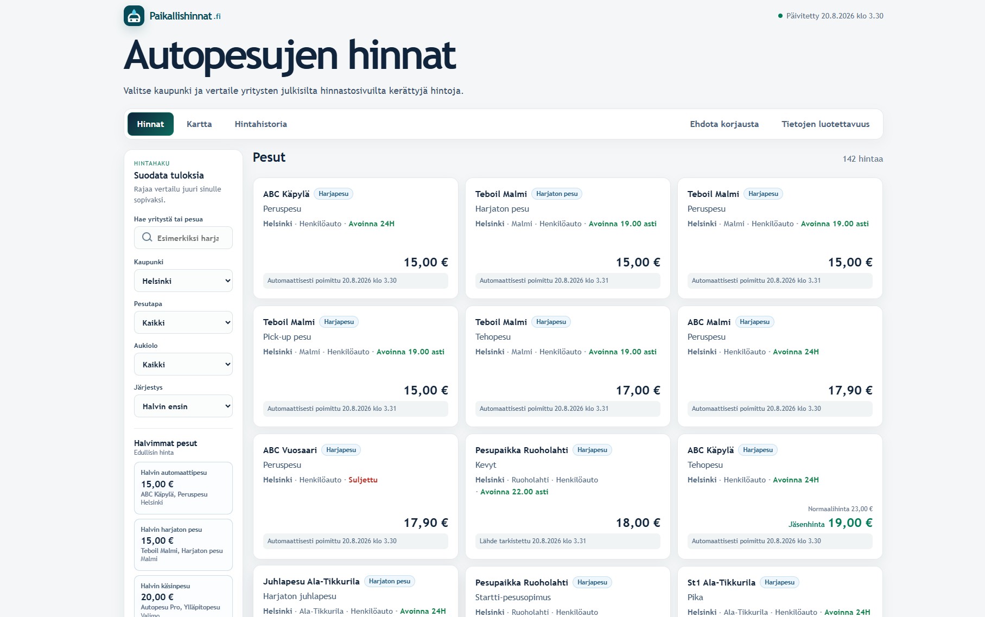Click the Normaalihinta 23,00 € text
The width and height of the screenshot is (985, 617).
coord(840,509)
